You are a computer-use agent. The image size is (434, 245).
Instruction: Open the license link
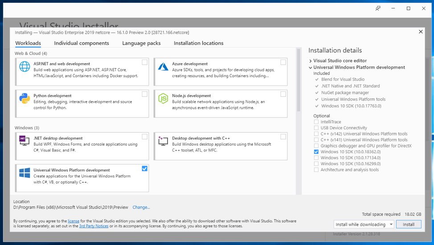(74, 221)
